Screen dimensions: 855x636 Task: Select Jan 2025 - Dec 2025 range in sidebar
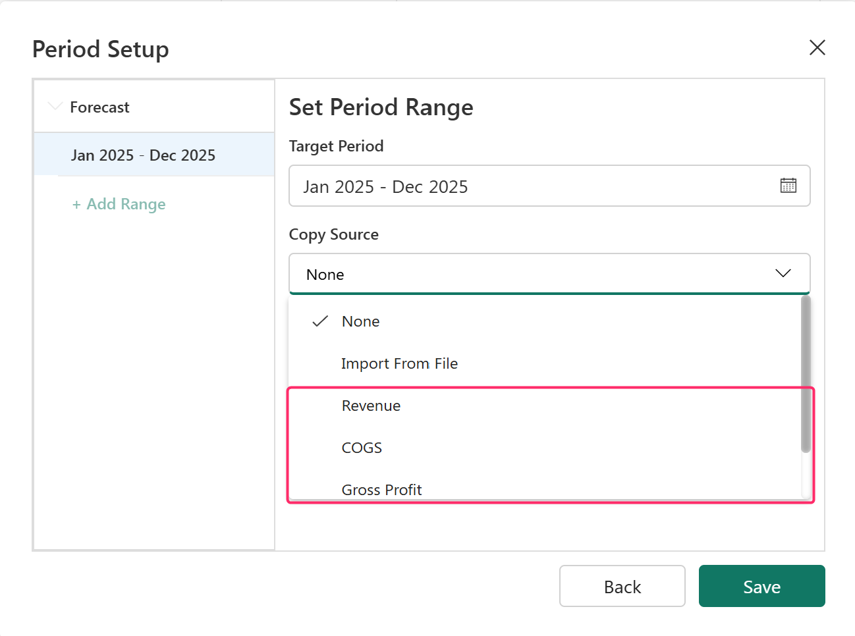click(x=143, y=155)
